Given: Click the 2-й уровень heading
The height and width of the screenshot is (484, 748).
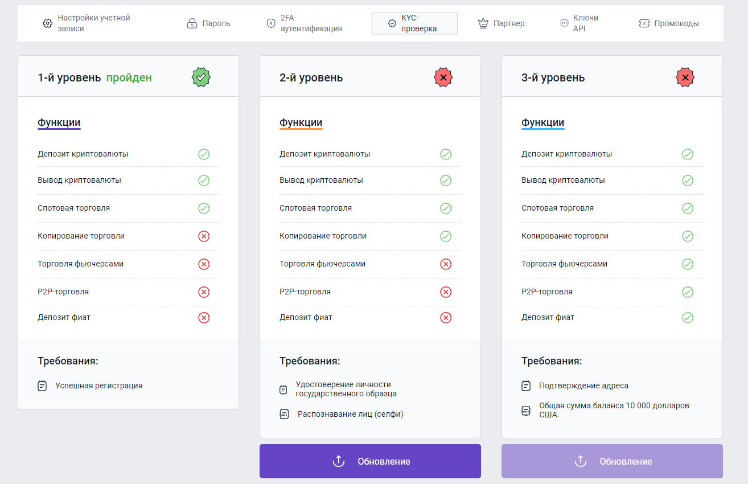Looking at the screenshot, I should pos(311,77).
